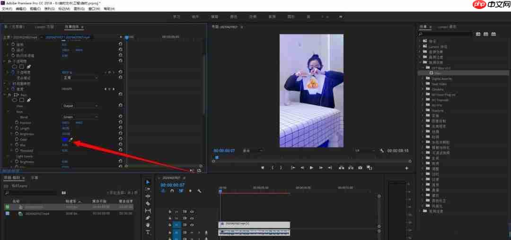Expand the Digital Anarchy effects folder

click(423, 79)
